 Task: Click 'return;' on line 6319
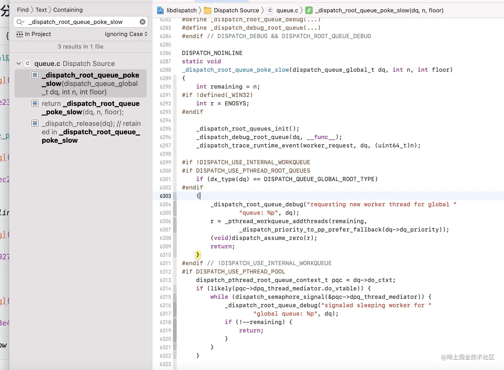[x=251, y=330]
